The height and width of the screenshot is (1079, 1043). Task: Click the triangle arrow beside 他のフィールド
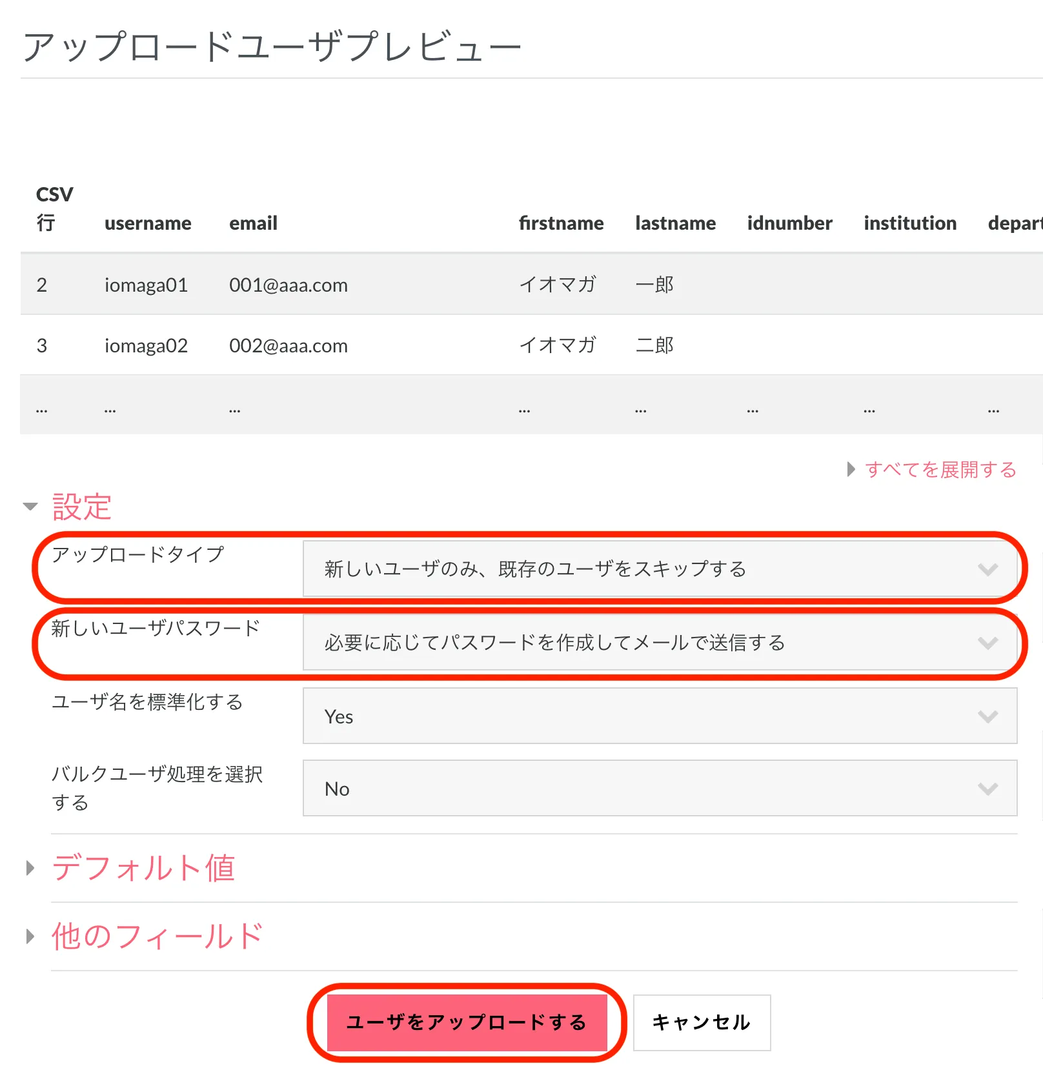point(30,936)
